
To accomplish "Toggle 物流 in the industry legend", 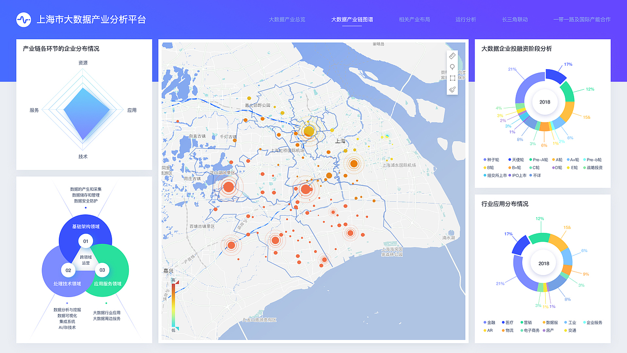I will [x=507, y=330].
